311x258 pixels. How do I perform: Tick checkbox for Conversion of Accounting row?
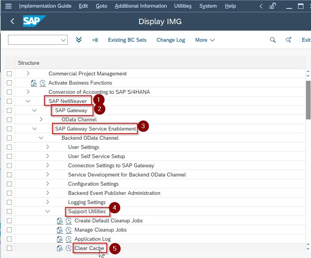point(9,92)
